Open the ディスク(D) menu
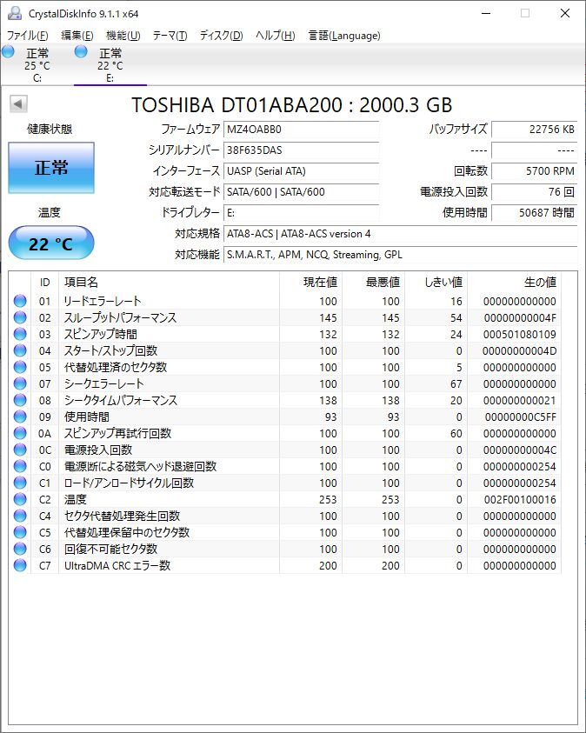The image size is (586, 733). point(222,36)
